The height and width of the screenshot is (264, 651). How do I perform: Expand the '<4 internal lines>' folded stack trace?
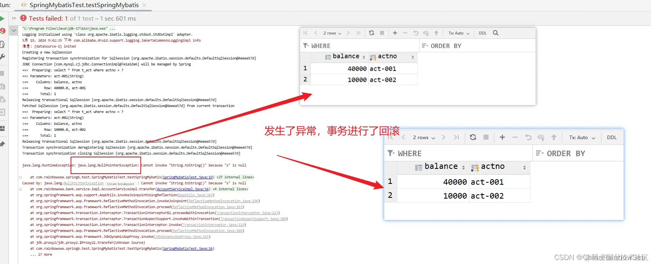point(230,189)
